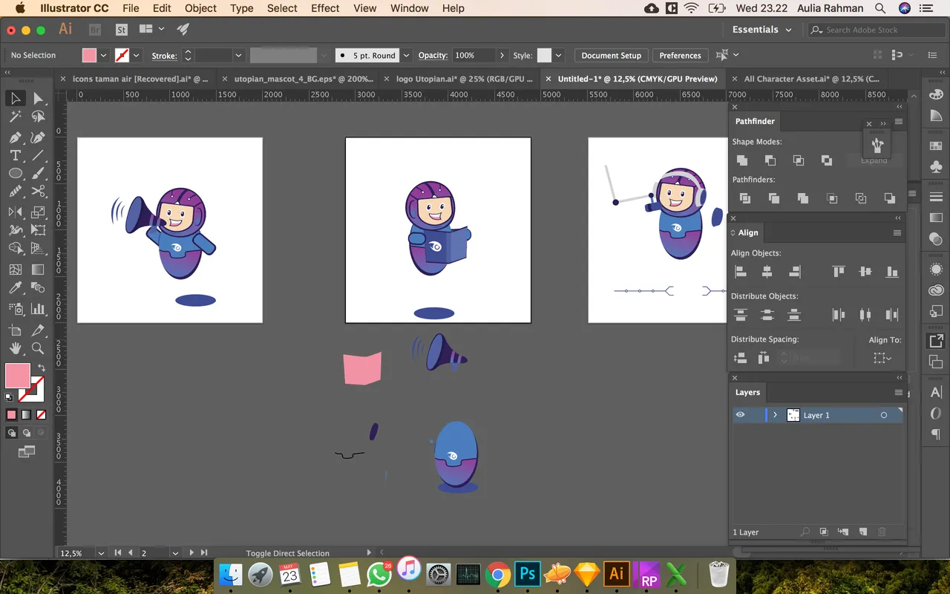
Task: Open the 5 pt. Round brush dropdown
Action: pos(406,56)
